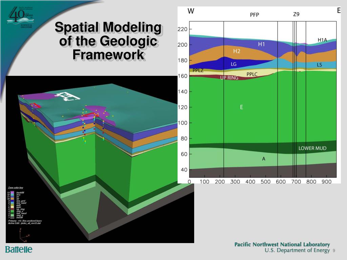The image size is (347, 260).
Task: Click the H2 layer label in cross-section
Action: click(237, 51)
